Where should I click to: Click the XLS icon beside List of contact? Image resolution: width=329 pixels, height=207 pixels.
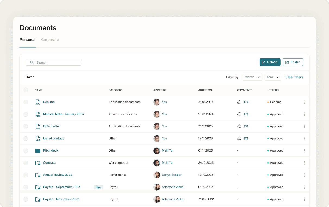[38, 139]
